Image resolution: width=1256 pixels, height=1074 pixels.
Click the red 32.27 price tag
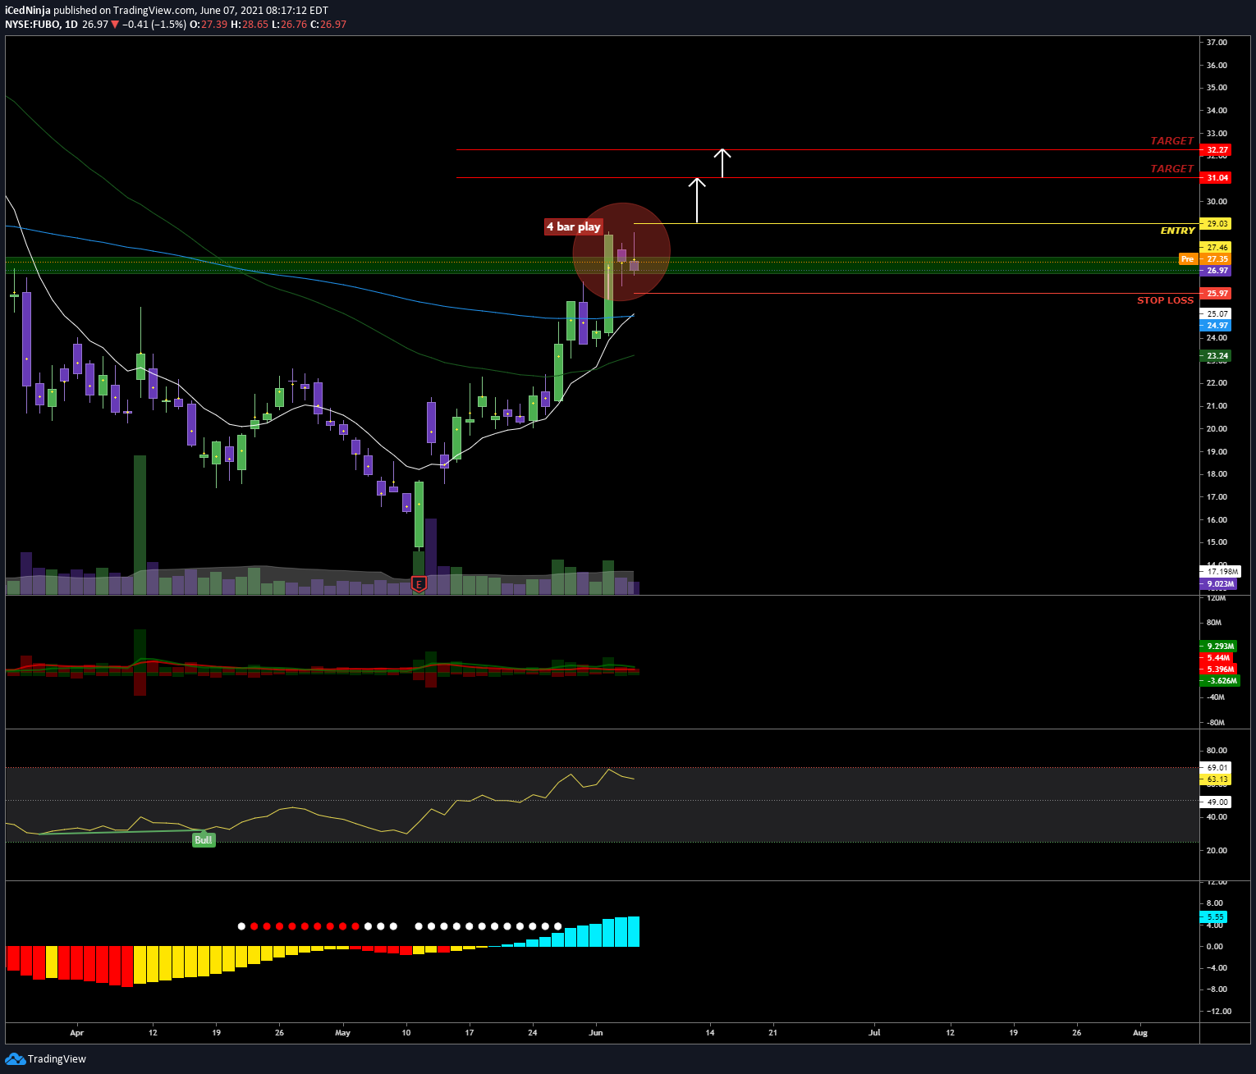[x=1216, y=150]
